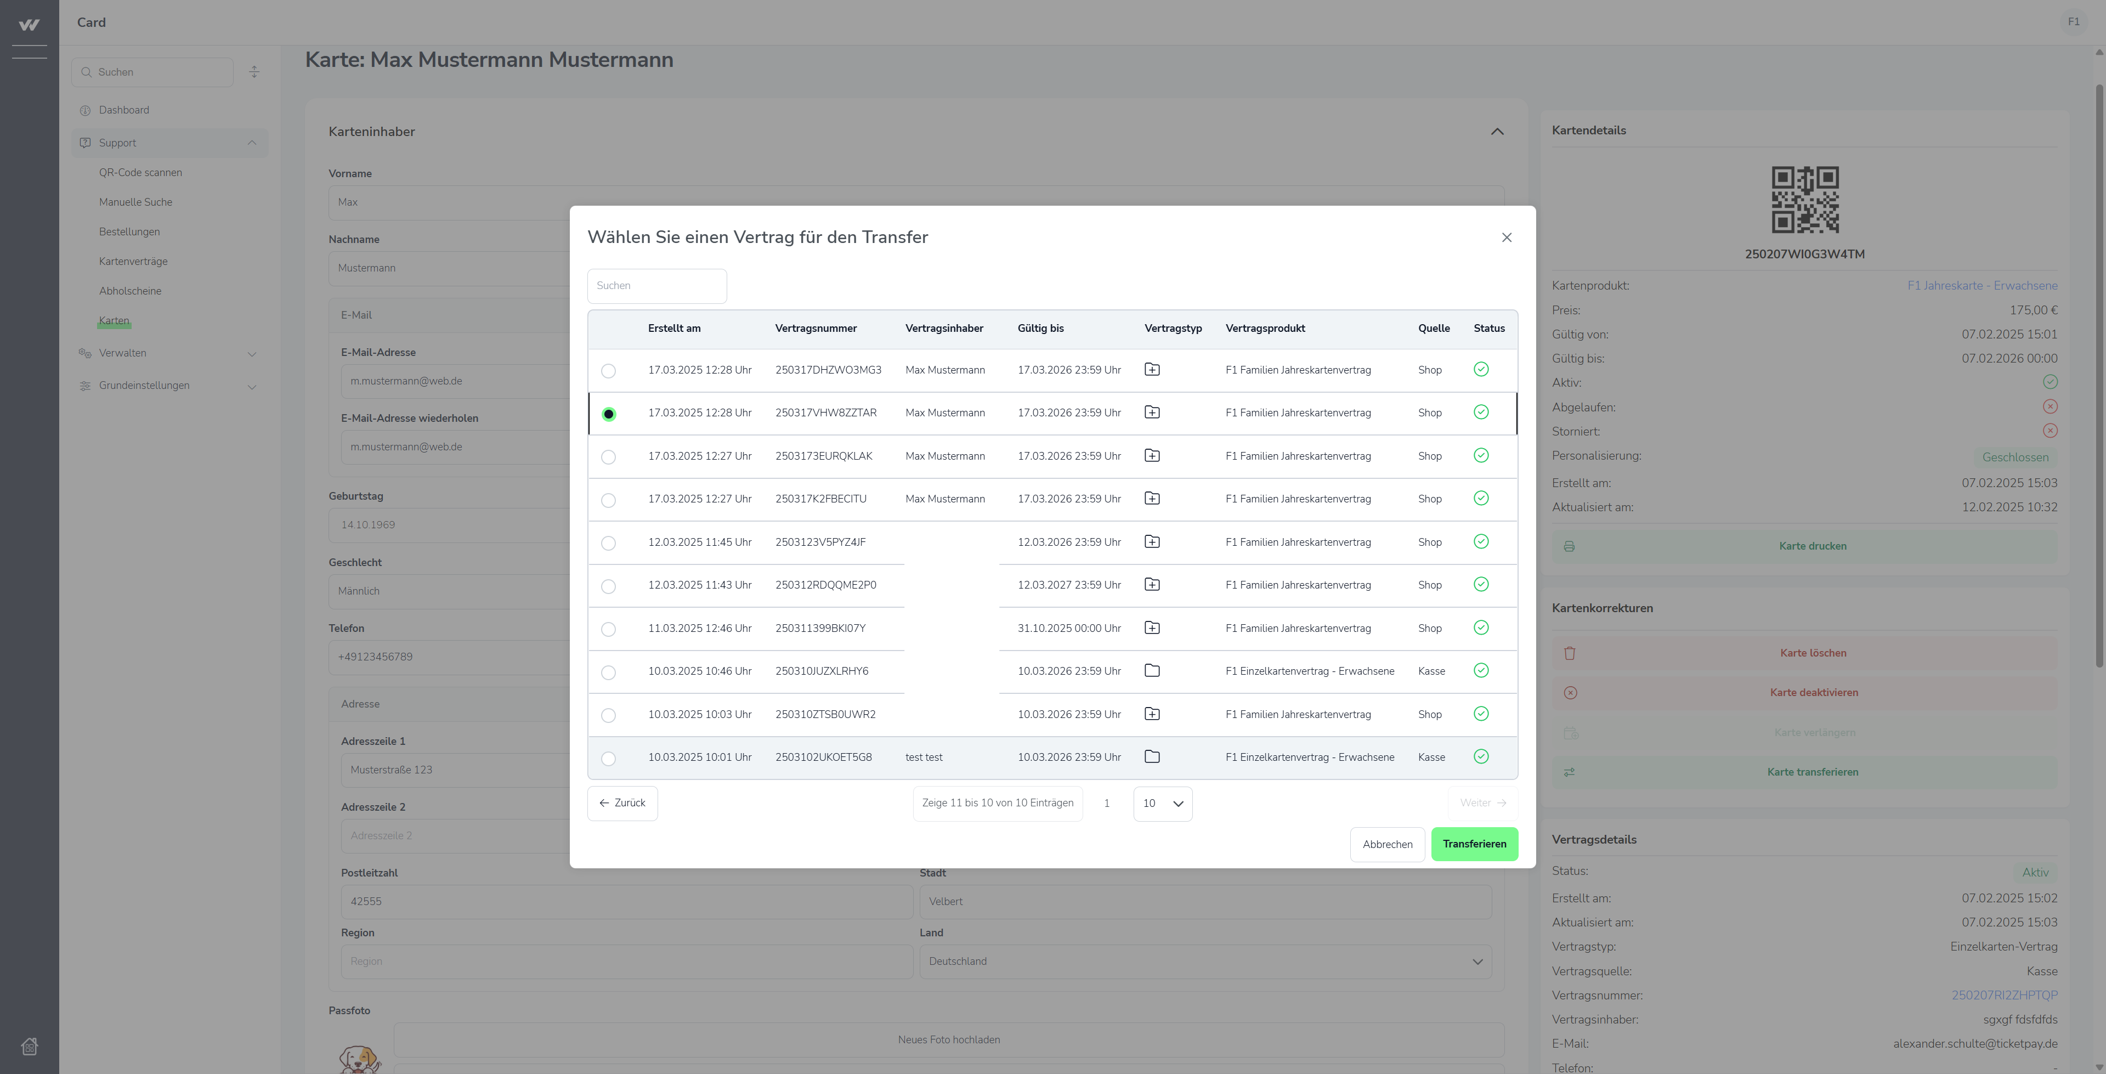Select radio for contract 2503102UKOET5G8
Image resolution: width=2106 pixels, height=1074 pixels.
point(608,759)
